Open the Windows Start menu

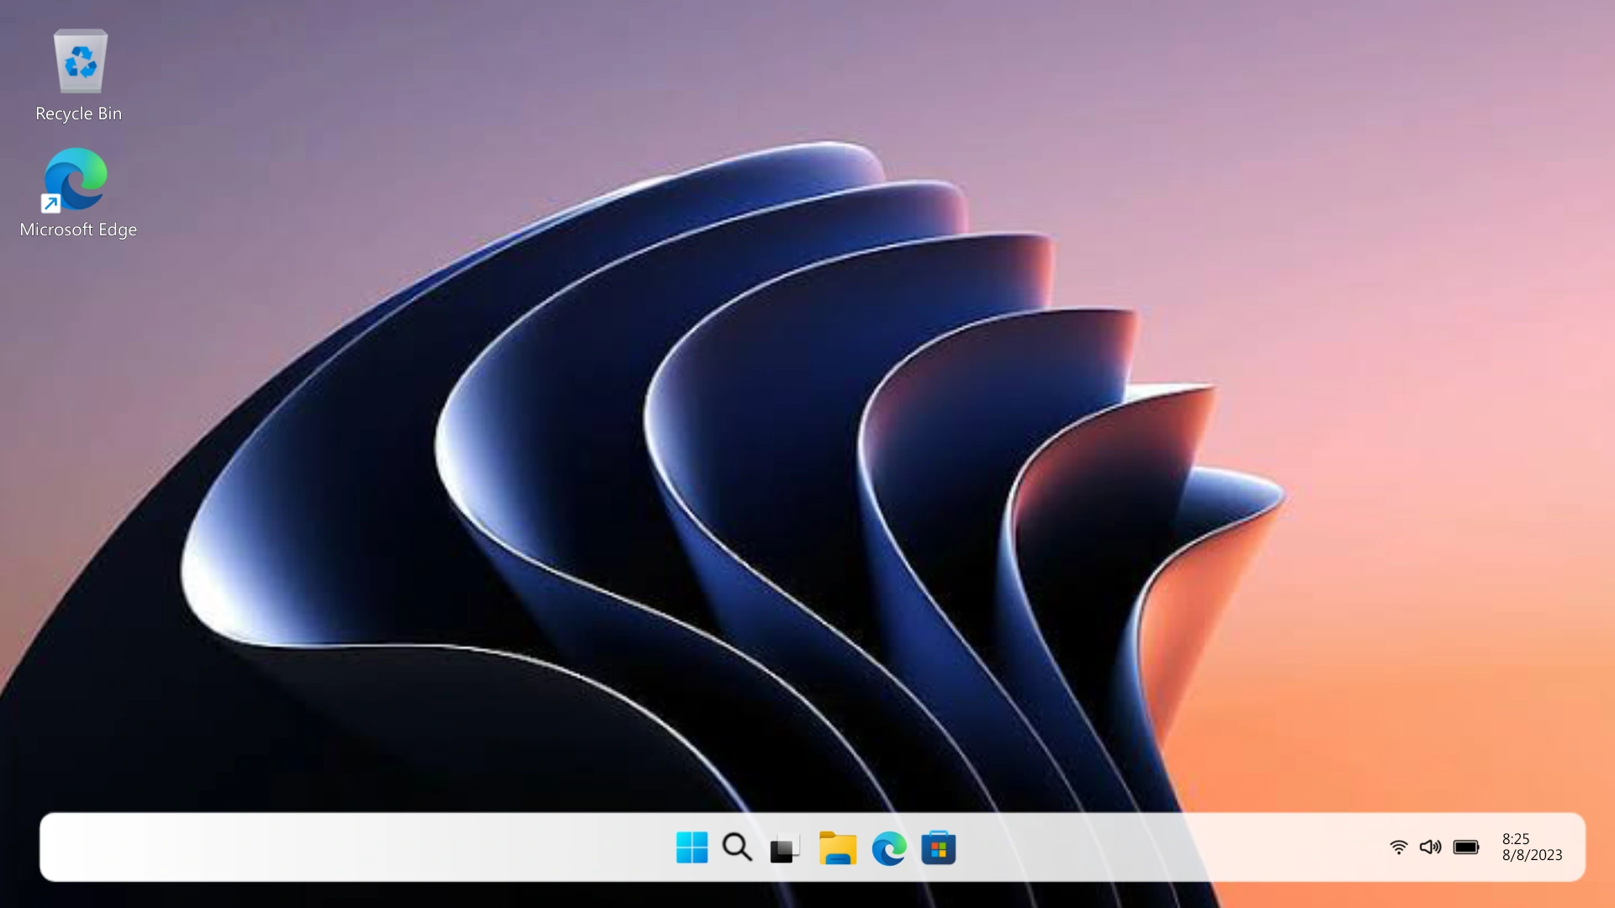(691, 847)
